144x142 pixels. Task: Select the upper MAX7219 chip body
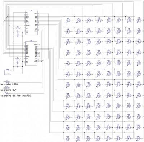31,23
